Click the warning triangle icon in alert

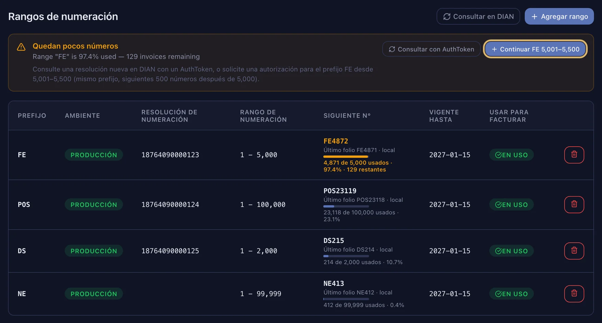point(21,47)
